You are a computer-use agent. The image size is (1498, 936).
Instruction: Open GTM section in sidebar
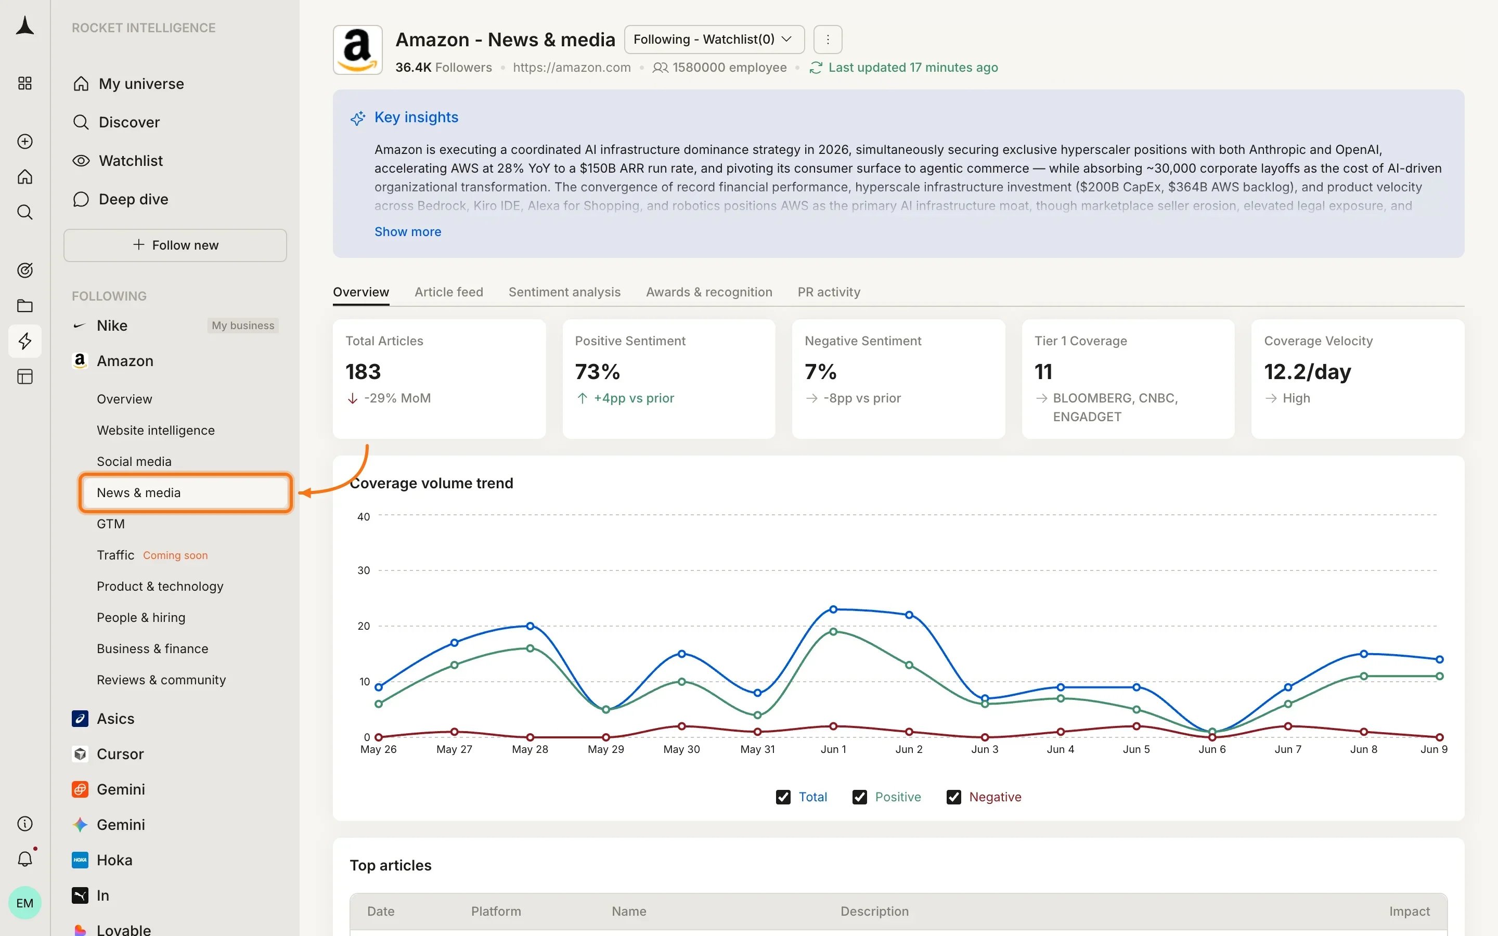(x=111, y=524)
